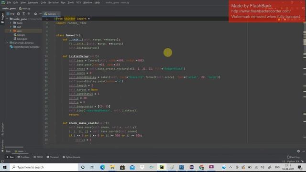Screen dimensions: 306x172
Task: Click the def initialSetup line
Action: click(x=81, y=56)
